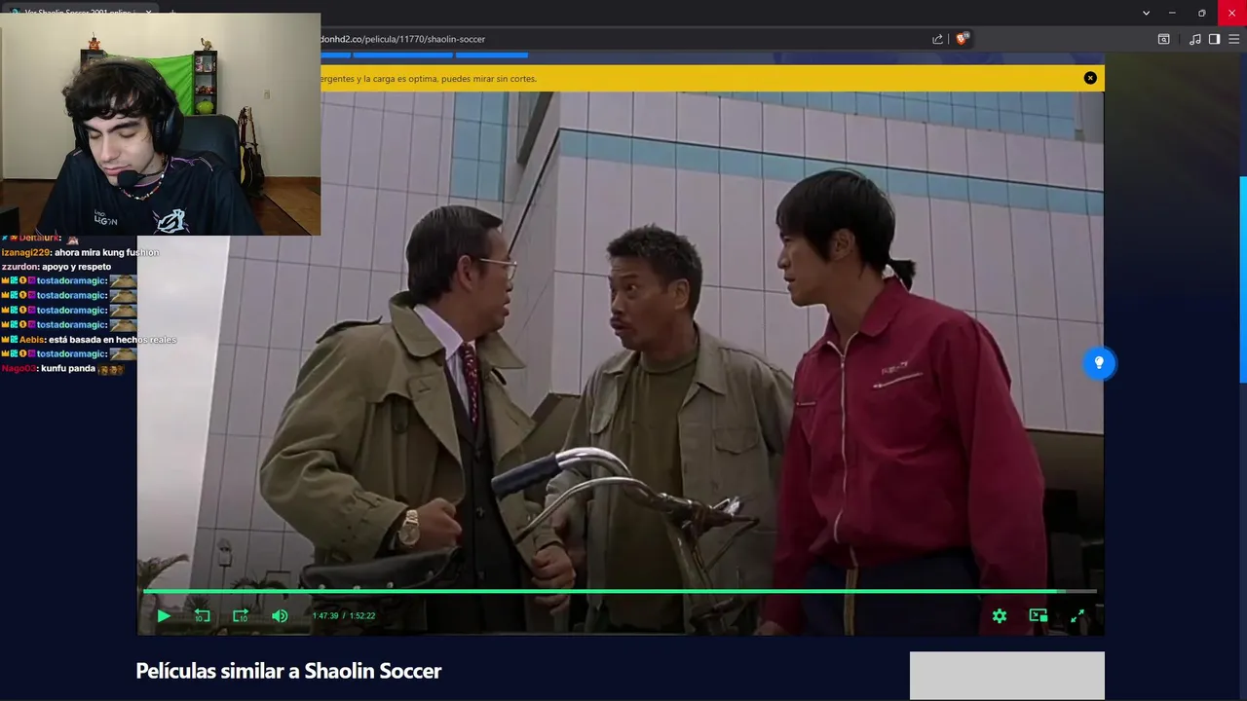Click the 'kunfu panda' chat message
Image resolution: width=1247 pixels, height=701 pixels.
(x=62, y=369)
